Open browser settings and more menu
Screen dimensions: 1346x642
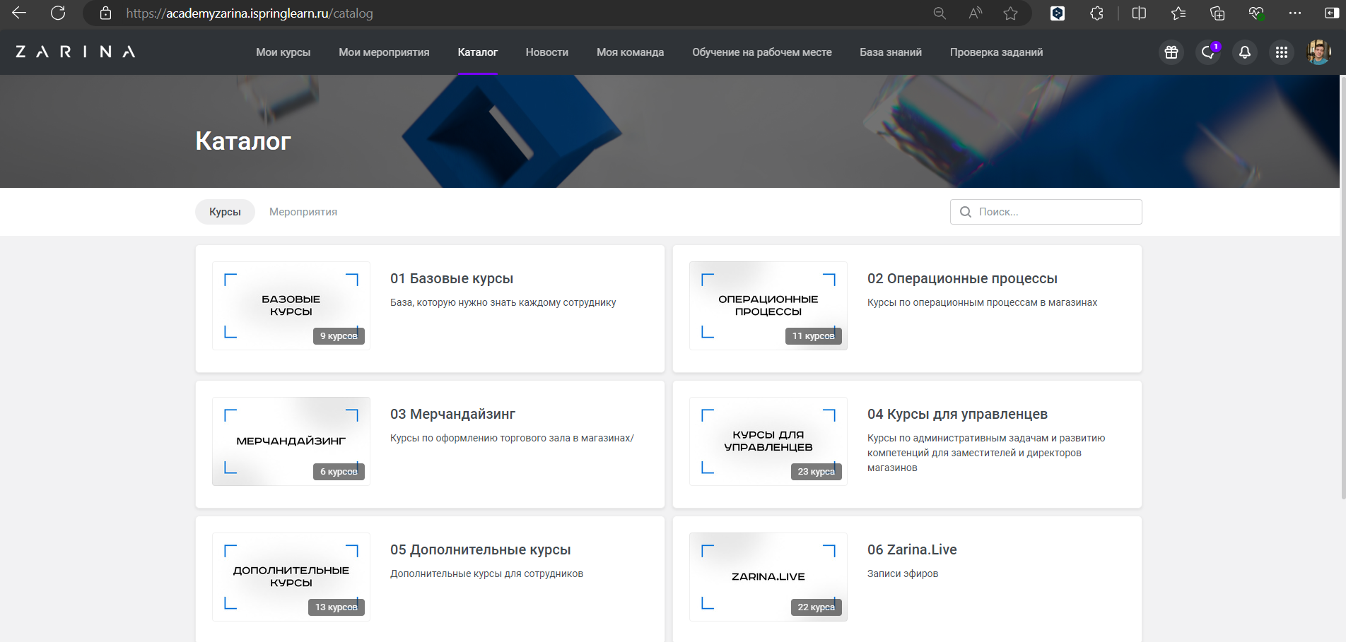tap(1295, 13)
